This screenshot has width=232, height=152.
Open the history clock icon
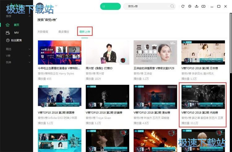[x=190, y=6]
